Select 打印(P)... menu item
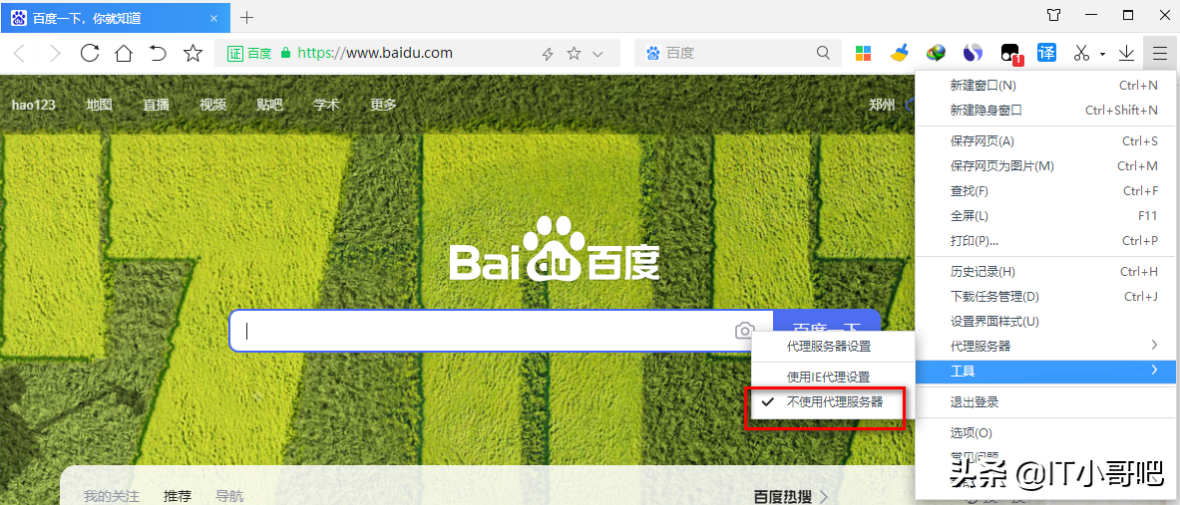 (x=1046, y=240)
